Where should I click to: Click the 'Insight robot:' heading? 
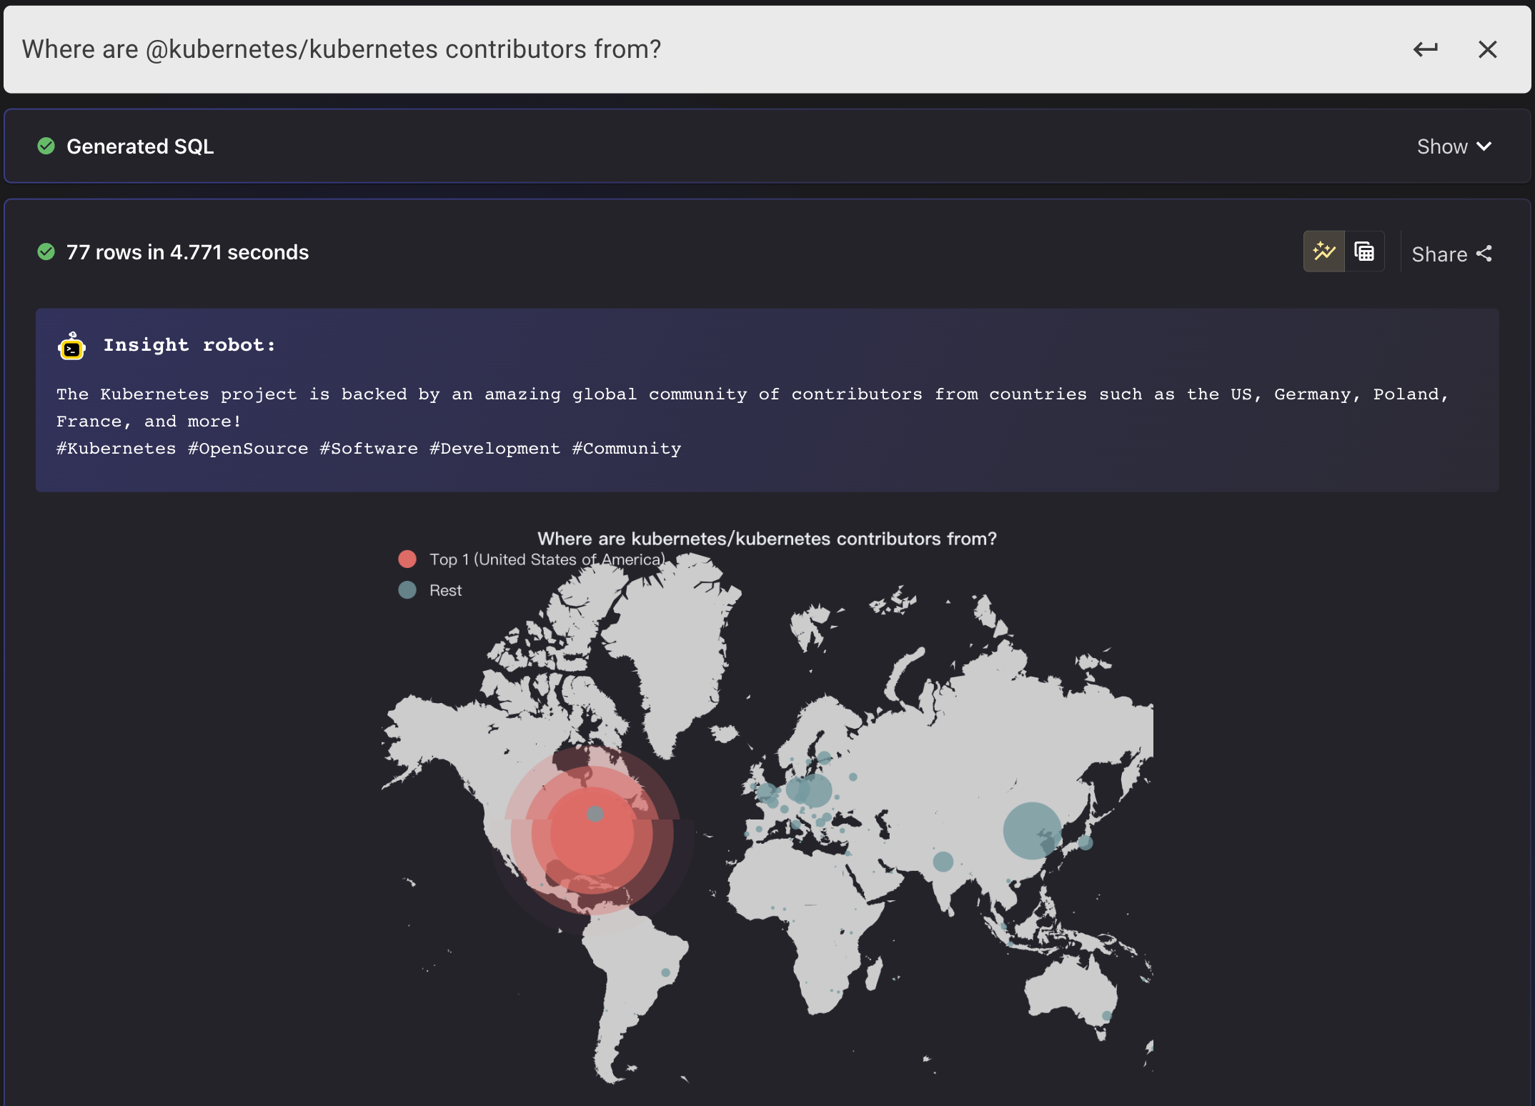pos(189,345)
